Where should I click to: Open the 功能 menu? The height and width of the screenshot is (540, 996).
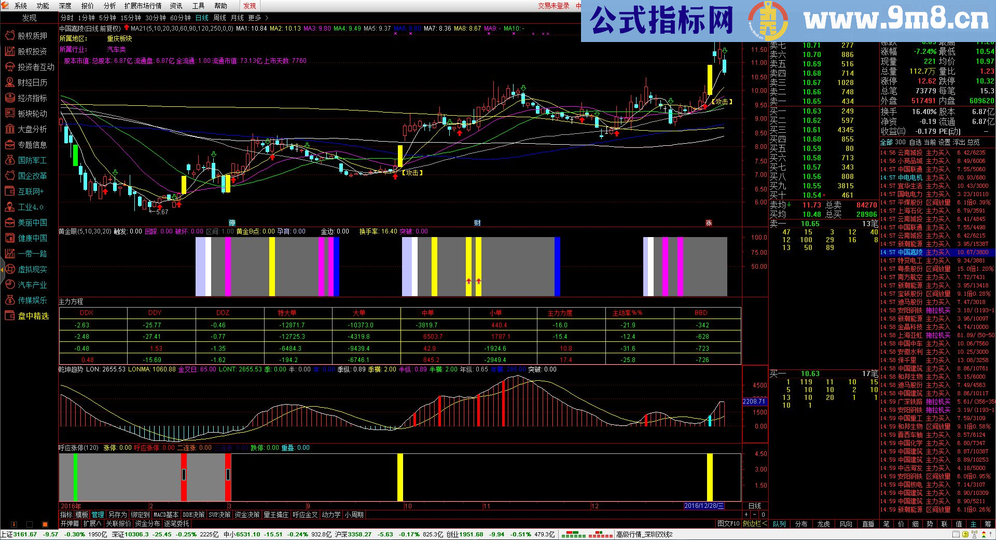[x=43, y=6]
